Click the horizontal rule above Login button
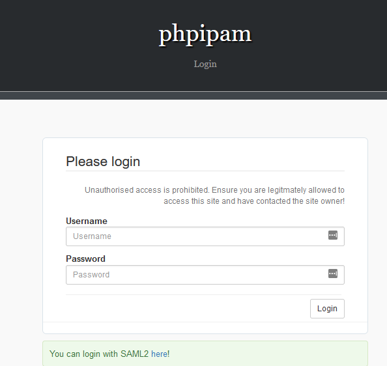The width and height of the screenshot is (387, 366). [x=204, y=295]
